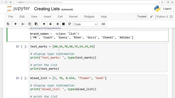Screen dimensions: 175x98
Task: Click the Jupyter logo
Action: (18, 9)
